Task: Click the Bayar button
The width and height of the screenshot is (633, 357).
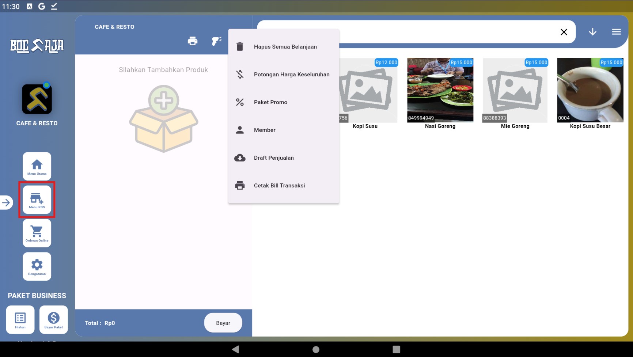Action: pyautogui.click(x=223, y=323)
